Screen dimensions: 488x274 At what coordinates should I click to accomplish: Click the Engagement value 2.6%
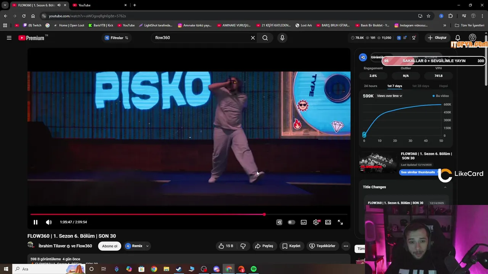point(373,76)
